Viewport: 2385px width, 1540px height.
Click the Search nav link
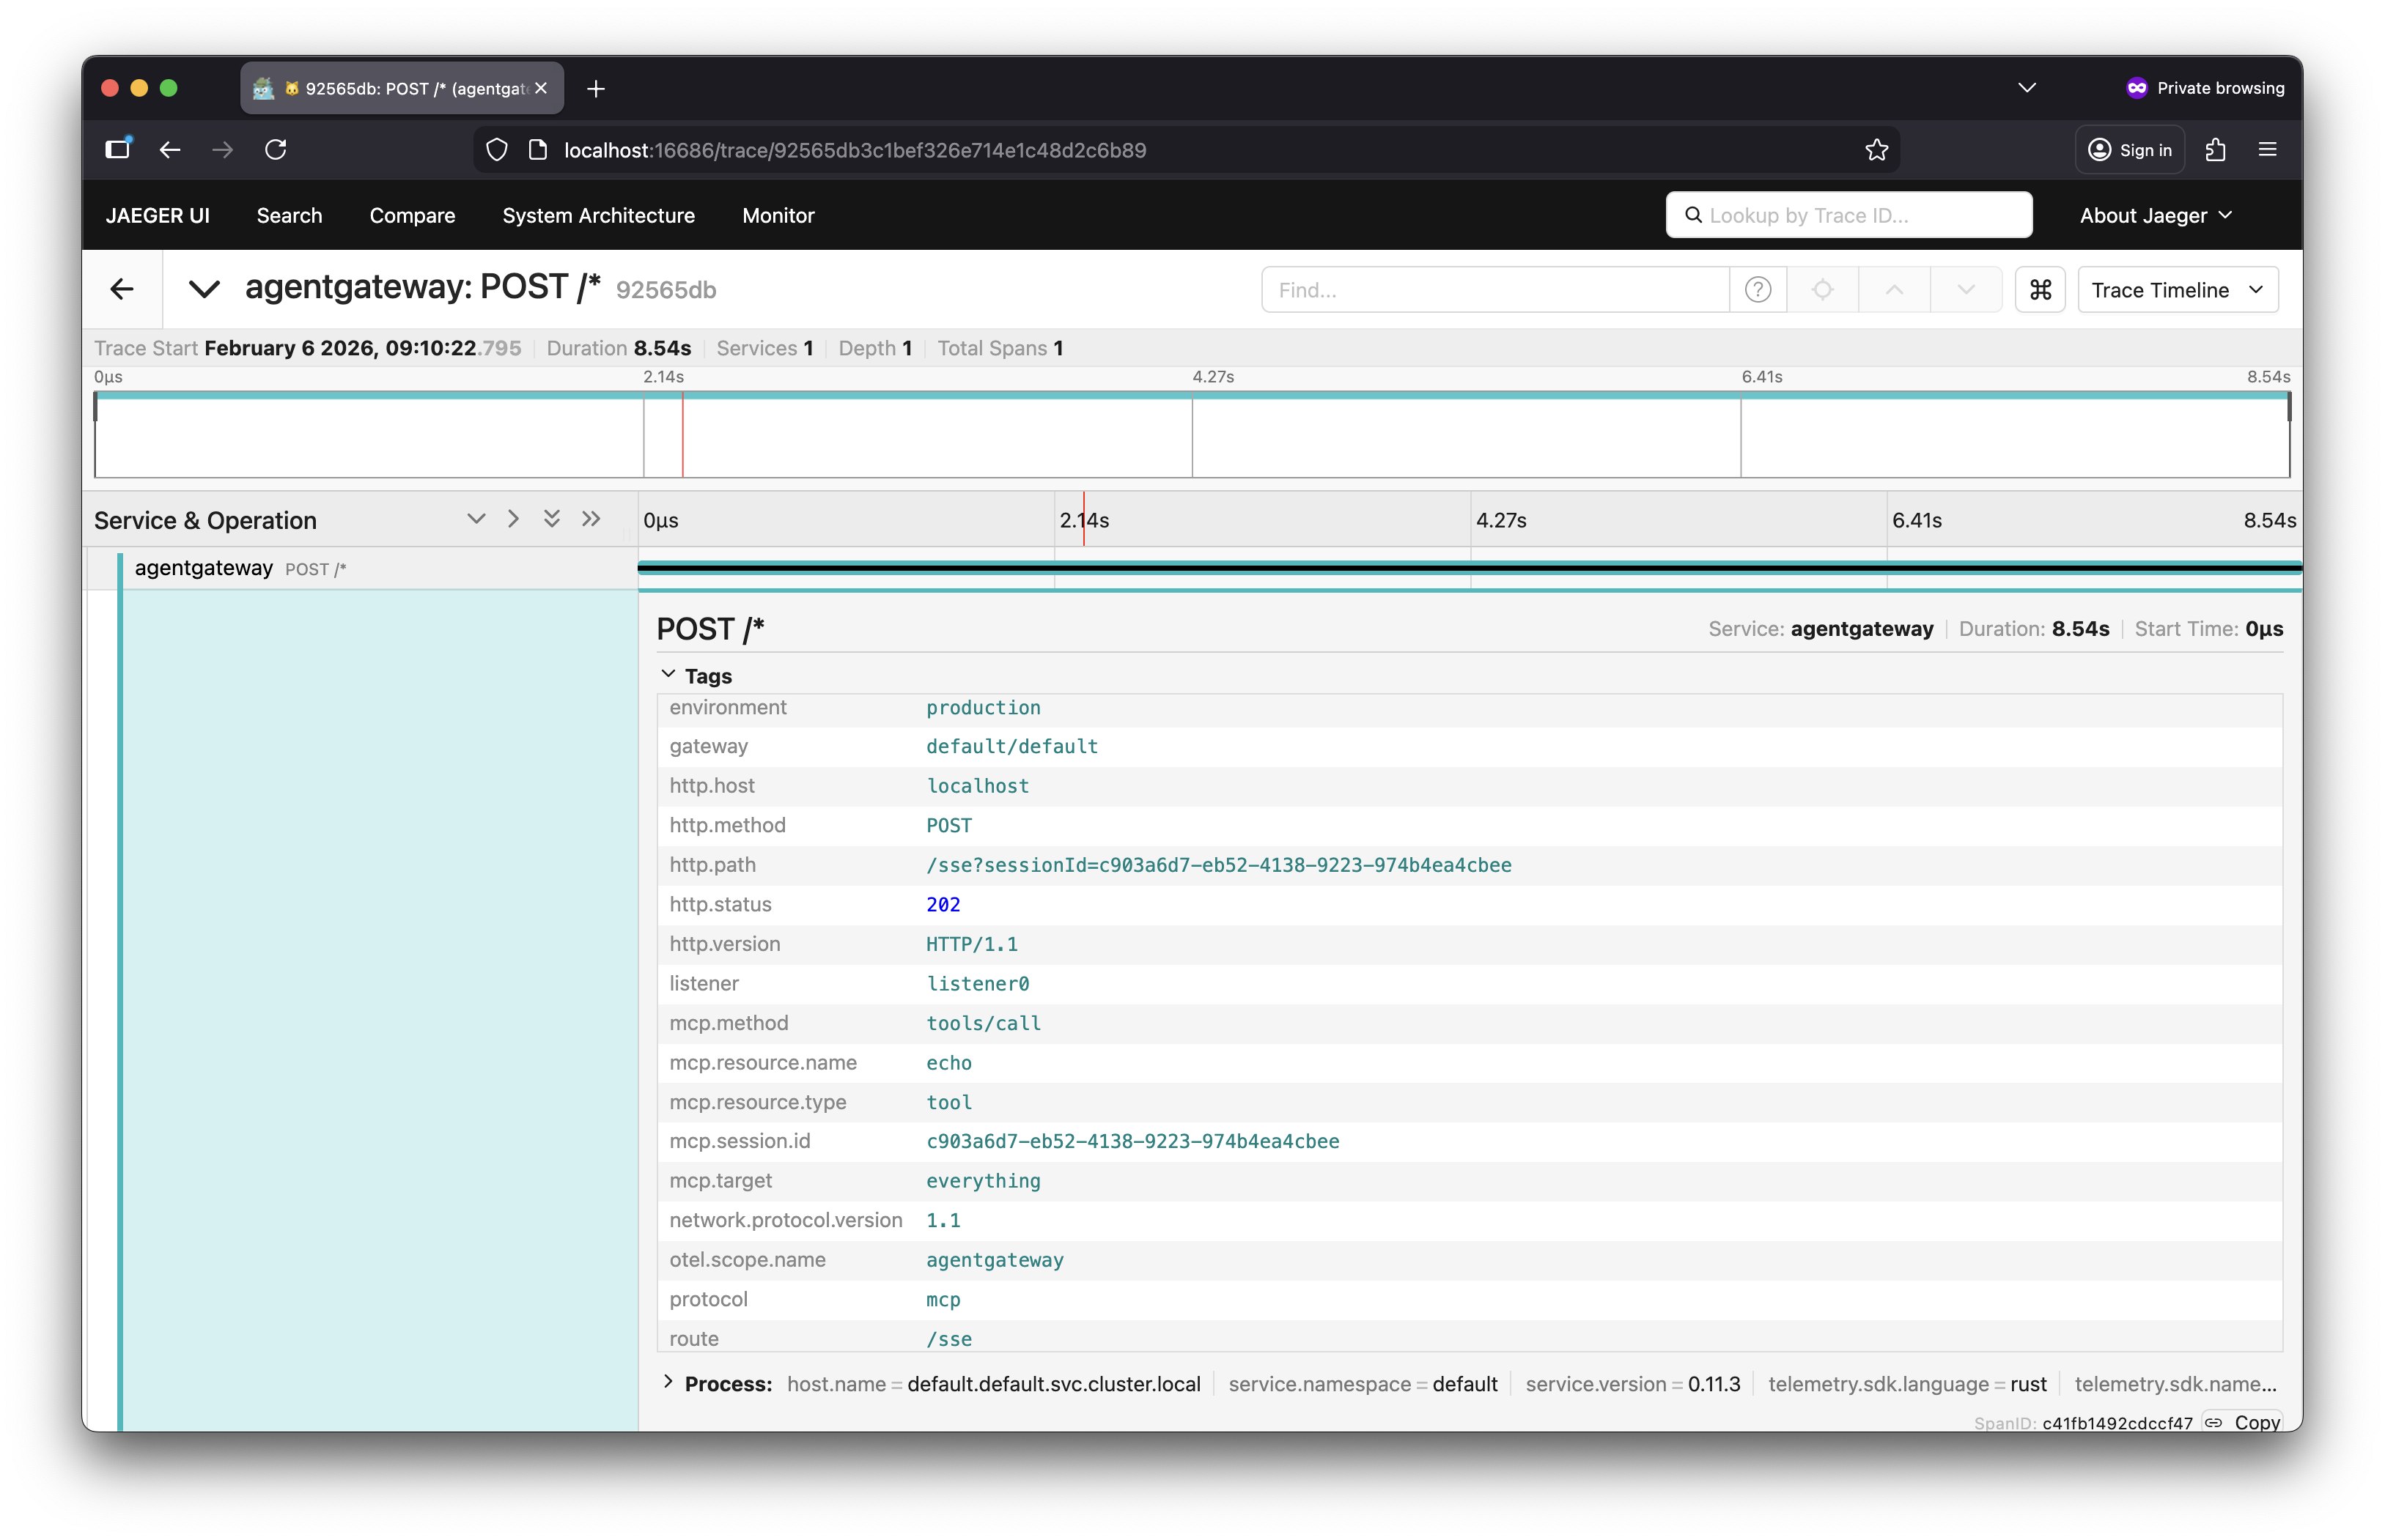[289, 216]
